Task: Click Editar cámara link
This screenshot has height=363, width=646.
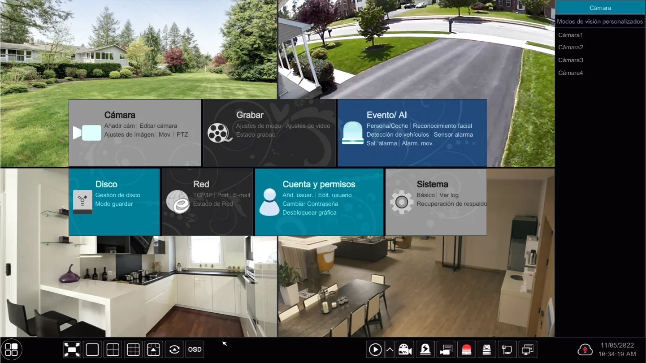Action: tap(158, 126)
